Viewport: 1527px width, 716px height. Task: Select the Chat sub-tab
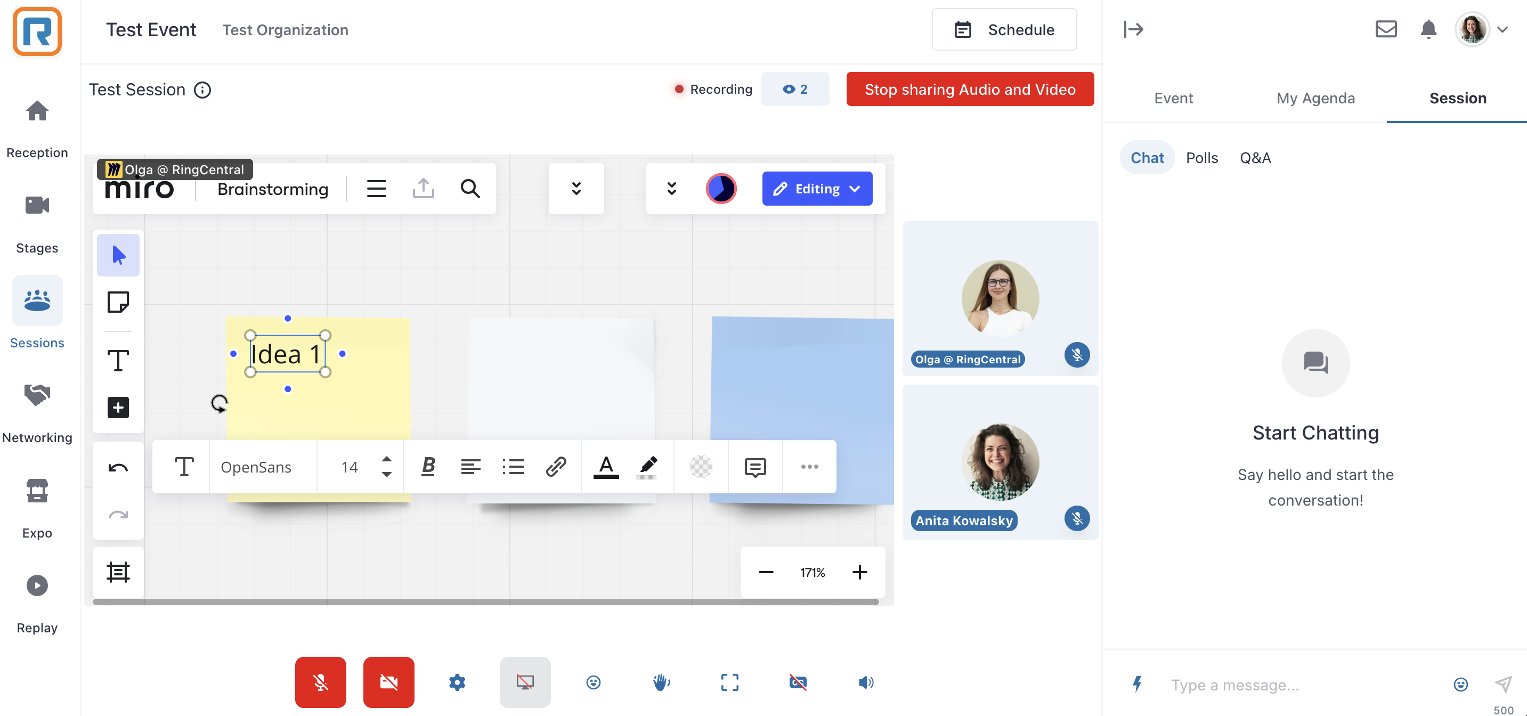pyautogui.click(x=1147, y=158)
